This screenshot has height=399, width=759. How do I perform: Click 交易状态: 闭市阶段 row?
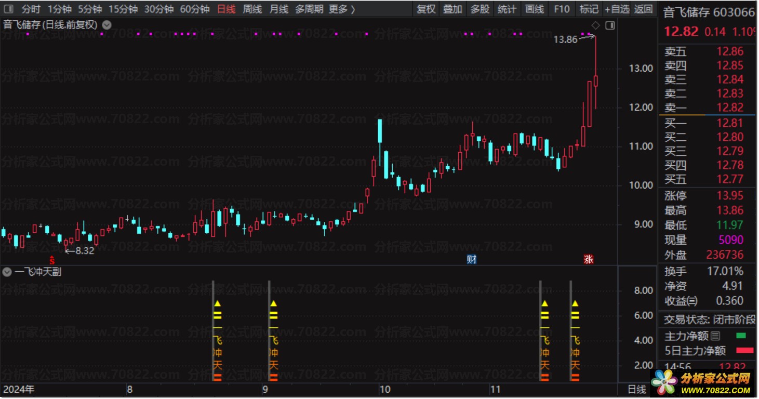point(710,319)
